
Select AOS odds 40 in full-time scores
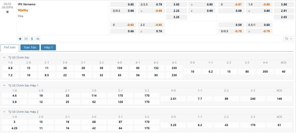coord(284,71)
